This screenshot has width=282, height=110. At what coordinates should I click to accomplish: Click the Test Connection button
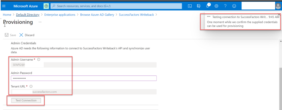[x=26, y=100]
